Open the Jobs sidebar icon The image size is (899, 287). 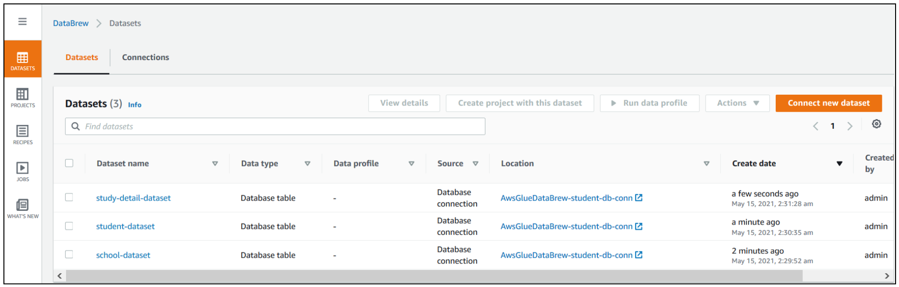pos(23,172)
